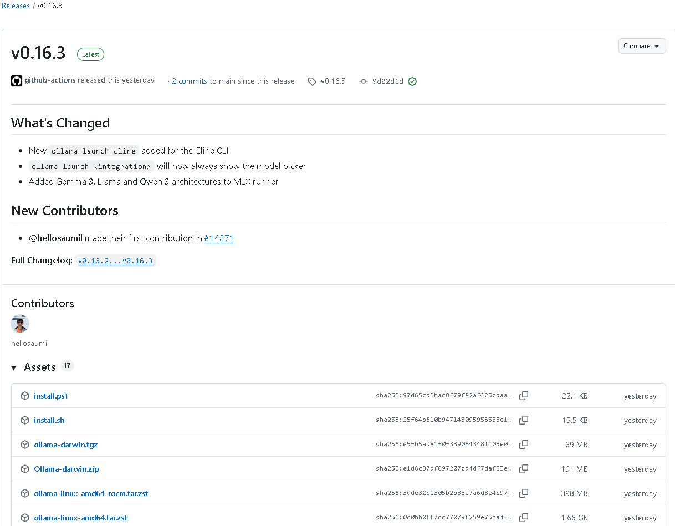Viewport: 675px width, 526px height.
Task: Click the package icon beside ollama-linux-amd64-rocm.tar.zst
Action: click(25, 493)
